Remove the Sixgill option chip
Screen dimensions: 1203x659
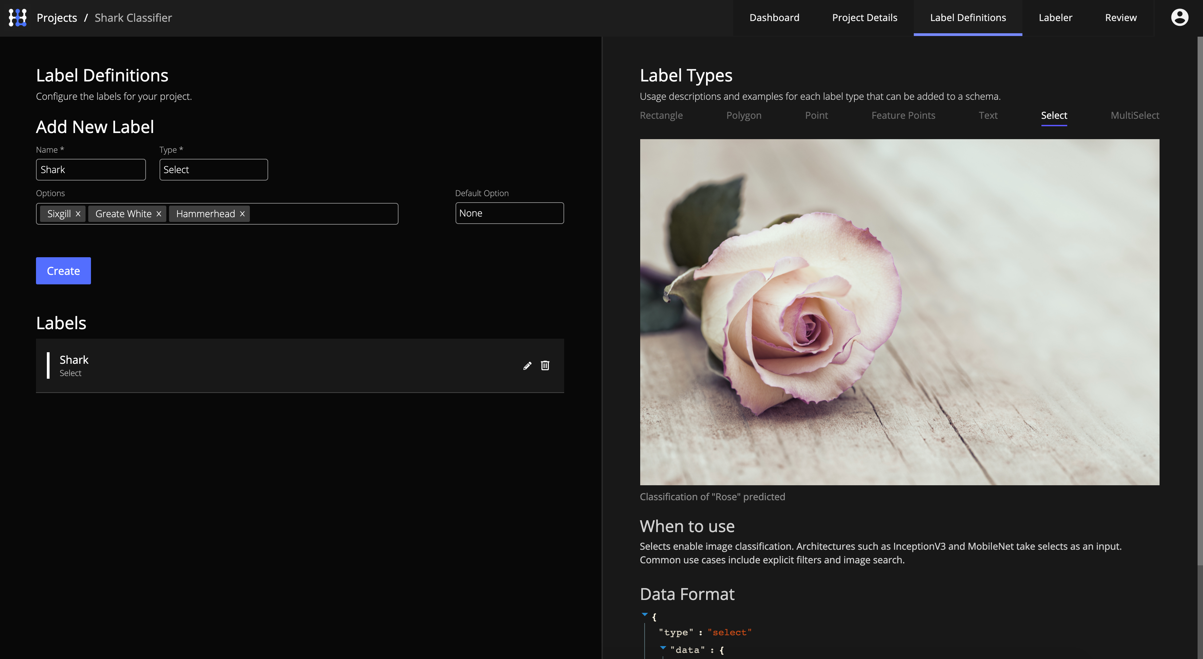(78, 214)
